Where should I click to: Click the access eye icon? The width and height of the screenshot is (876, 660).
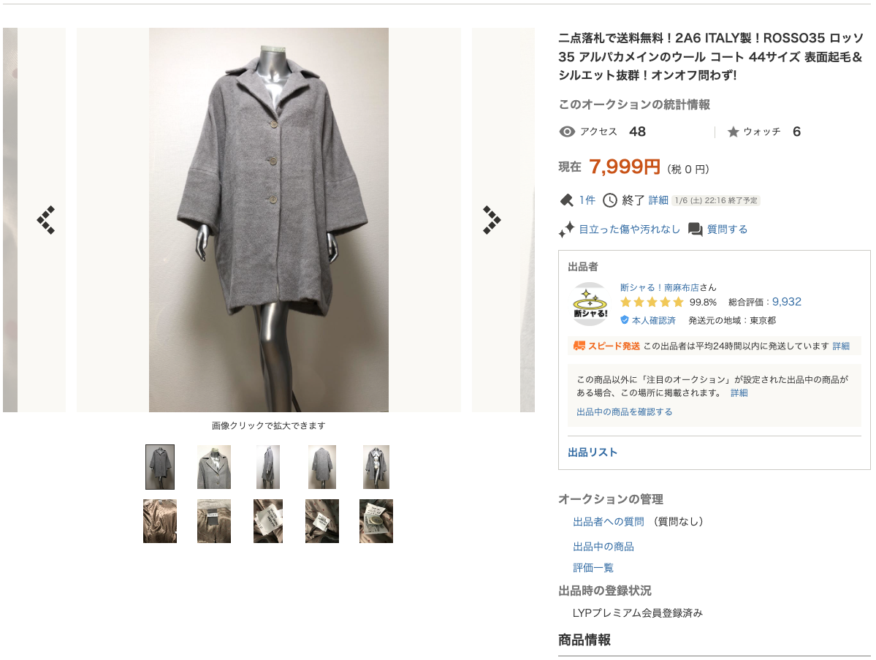click(x=566, y=132)
